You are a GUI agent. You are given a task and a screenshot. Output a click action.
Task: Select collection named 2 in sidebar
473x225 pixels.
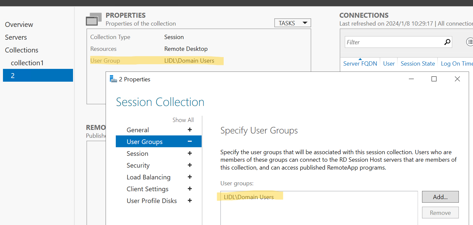(x=38, y=75)
